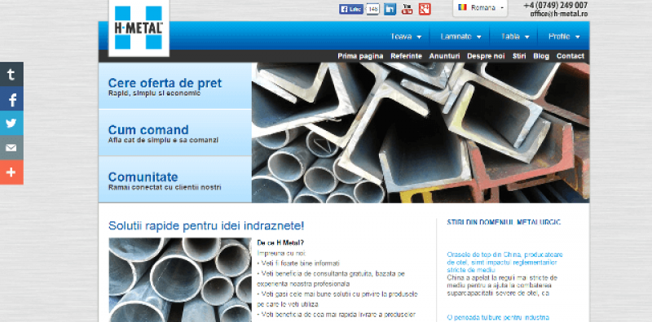Screen dimensions: 652x322
Task: Share page via Facebook sidebar icon
Action: coord(11,98)
